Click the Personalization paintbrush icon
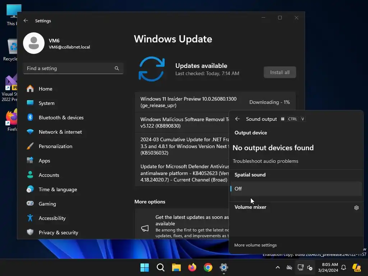The height and width of the screenshot is (276, 368). point(30,146)
